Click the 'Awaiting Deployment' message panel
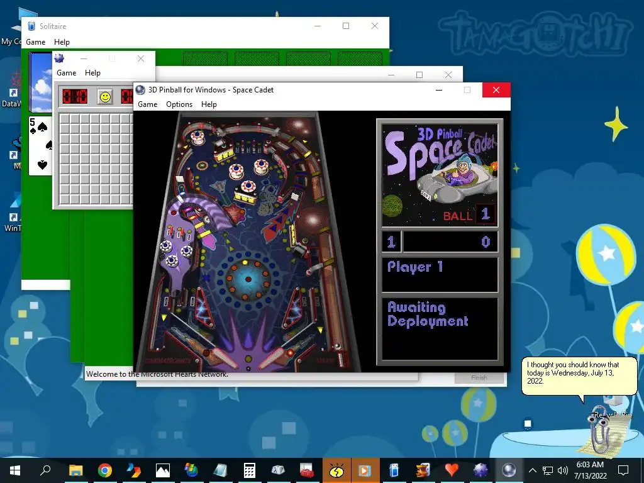Viewport: 644px width, 483px height. coord(440,328)
